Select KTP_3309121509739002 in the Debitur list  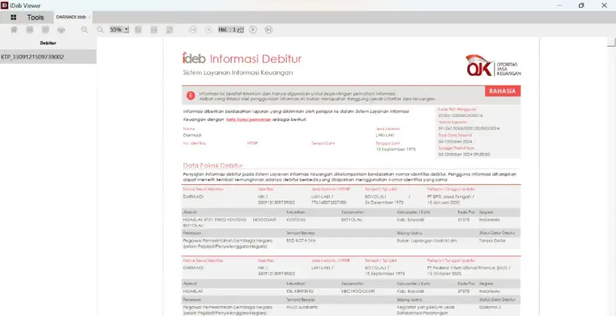[33, 57]
